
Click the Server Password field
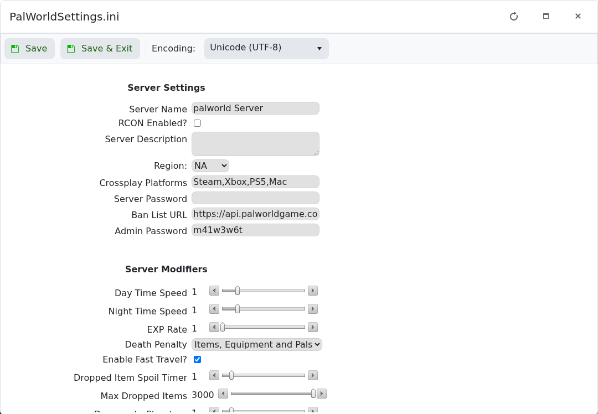click(255, 198)
